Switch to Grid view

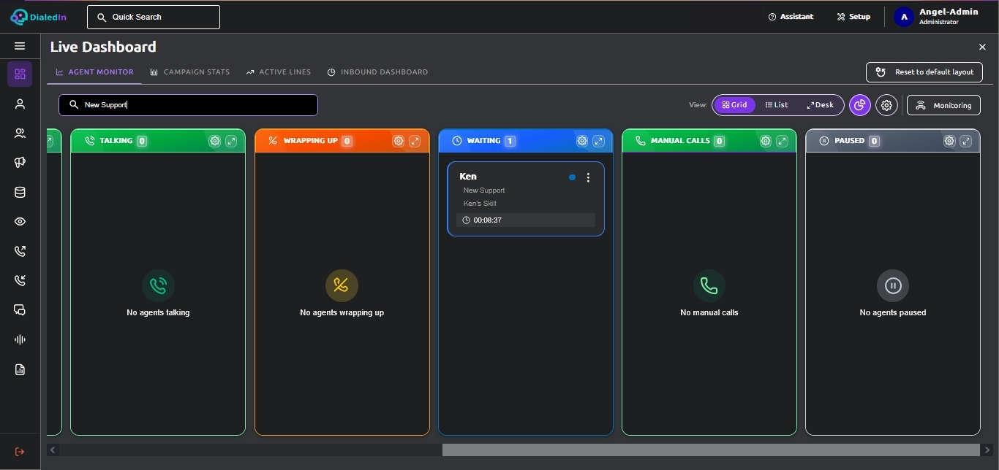(x=734, y=105)
